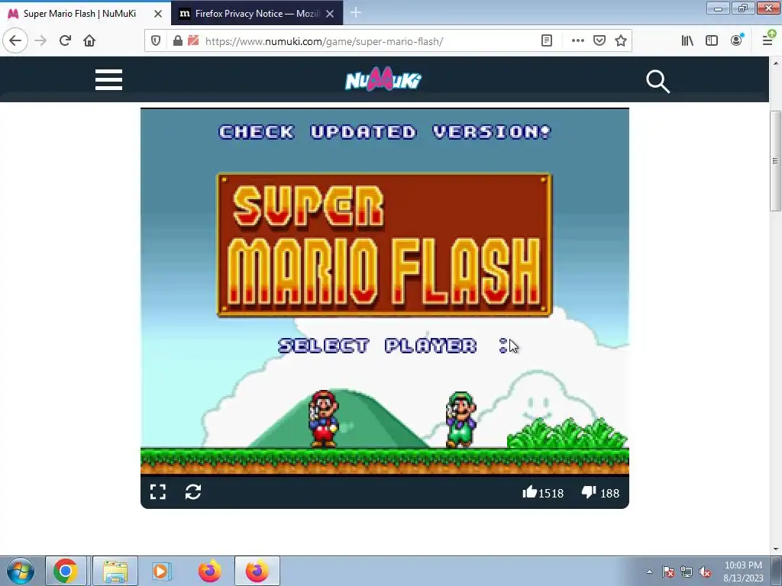Restore down the Firefox window
Viewport: 782px width, 586px height.
pos(742,8)
